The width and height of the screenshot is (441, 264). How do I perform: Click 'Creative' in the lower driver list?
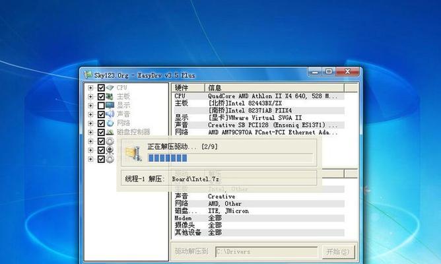point(221,197)
